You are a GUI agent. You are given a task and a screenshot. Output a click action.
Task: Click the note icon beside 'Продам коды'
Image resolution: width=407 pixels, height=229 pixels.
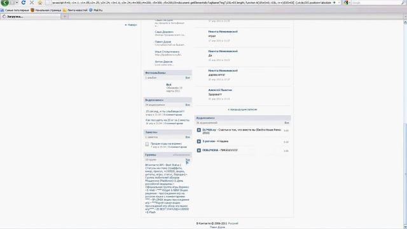[147, 144]
